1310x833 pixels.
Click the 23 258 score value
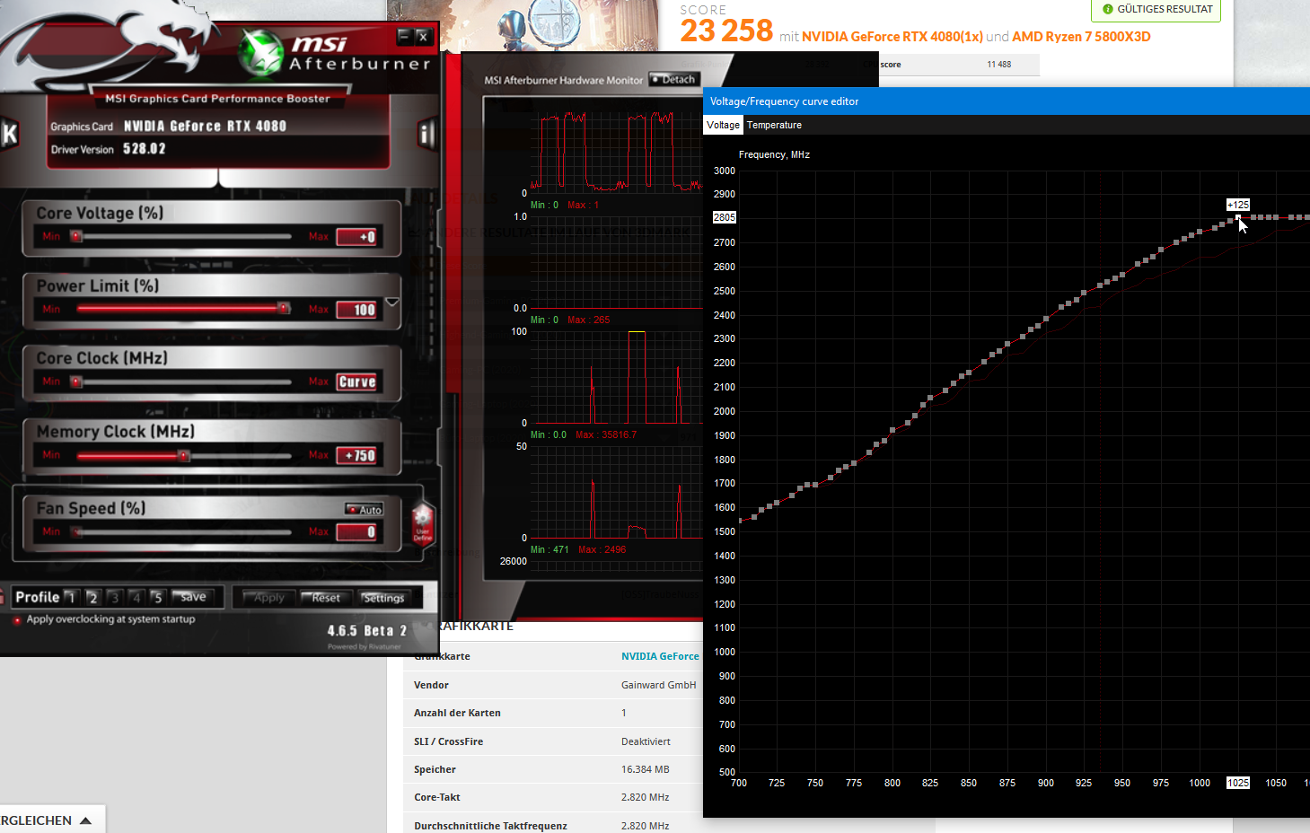726,31
